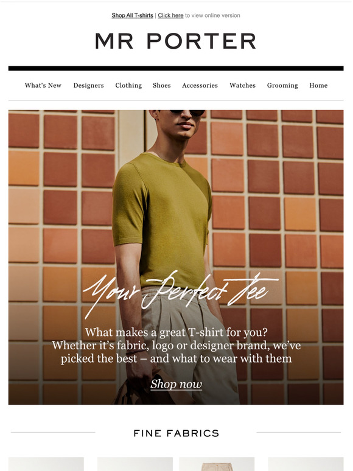Screen dimensions: 353x471
Task: Open the What's New menu item
Action: pyautogui.click(x=43, y=85)
